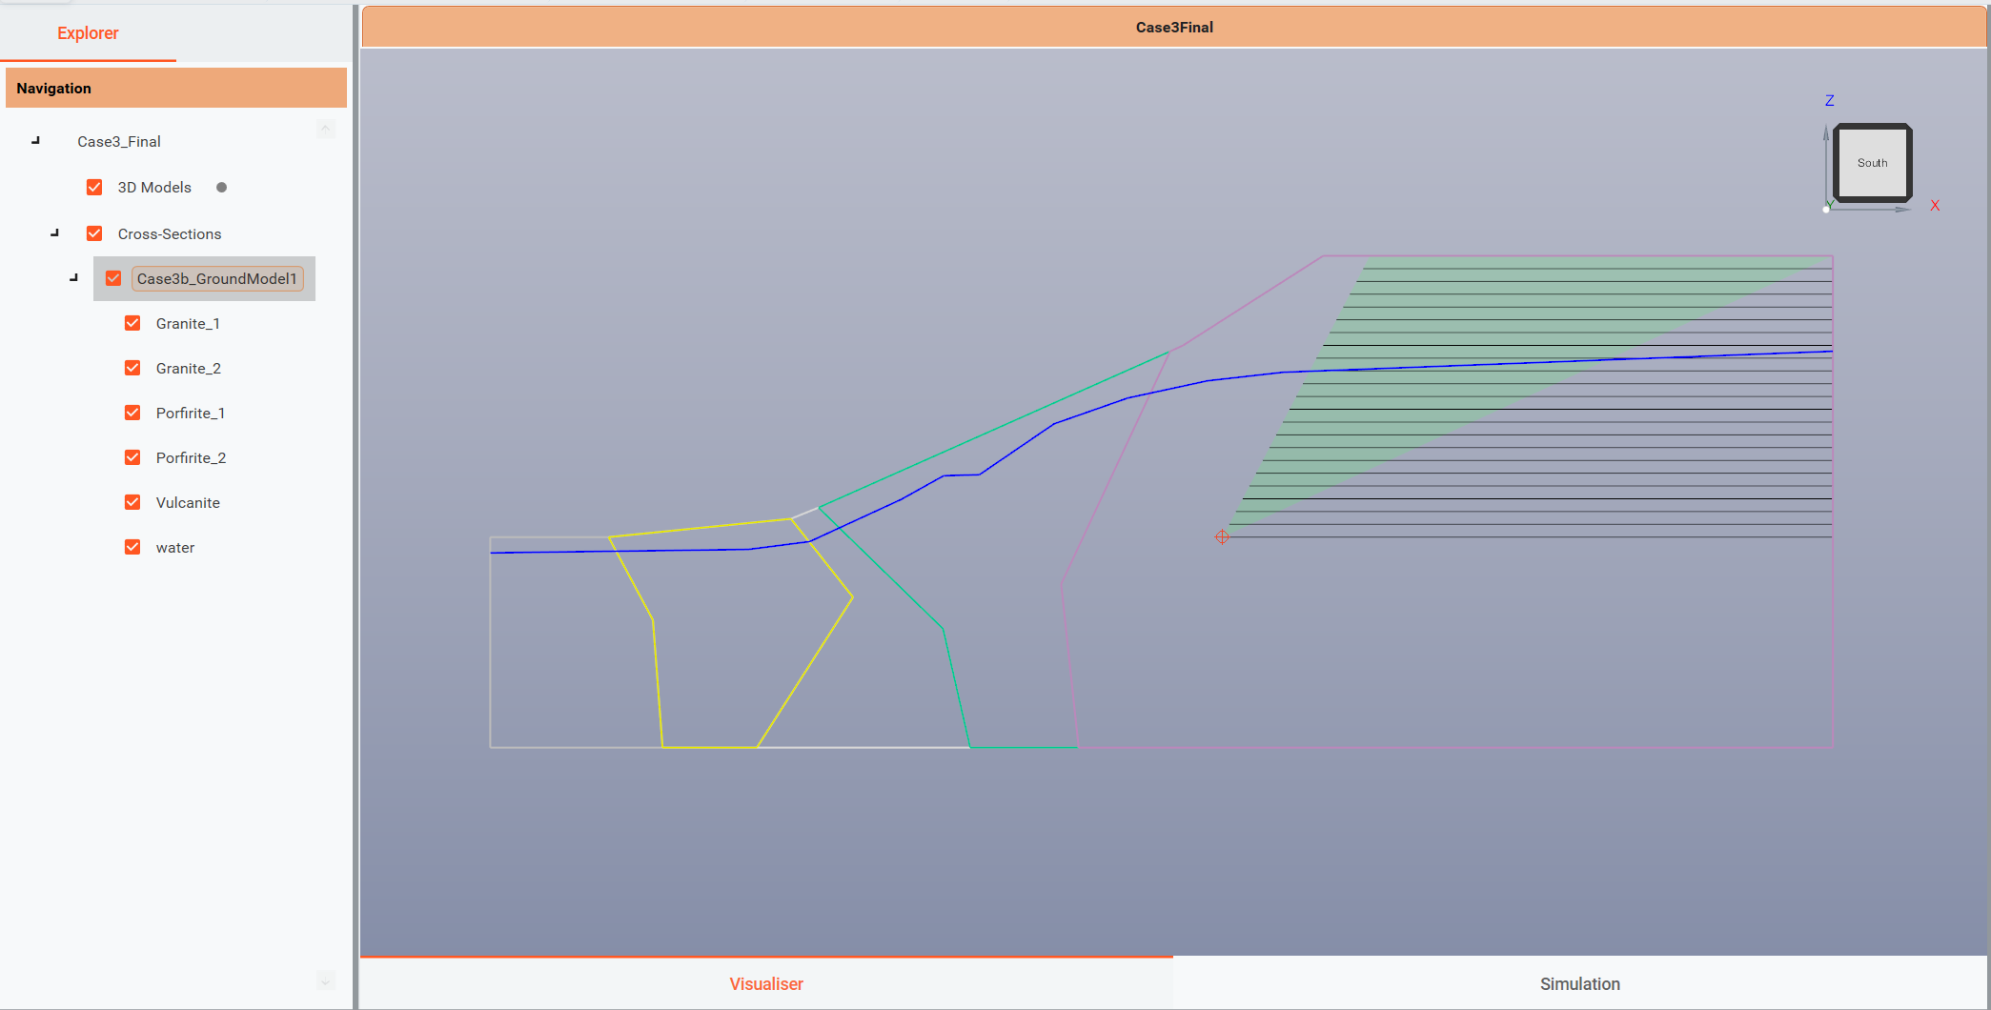
Task: Click the navigation scroll up arrow
Action: pos(326,129)
